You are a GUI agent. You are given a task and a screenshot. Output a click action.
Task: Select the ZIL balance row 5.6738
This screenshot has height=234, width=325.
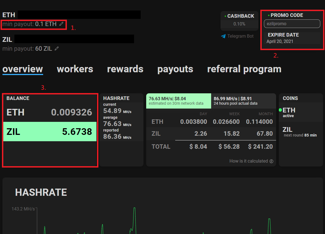(50, 132)
